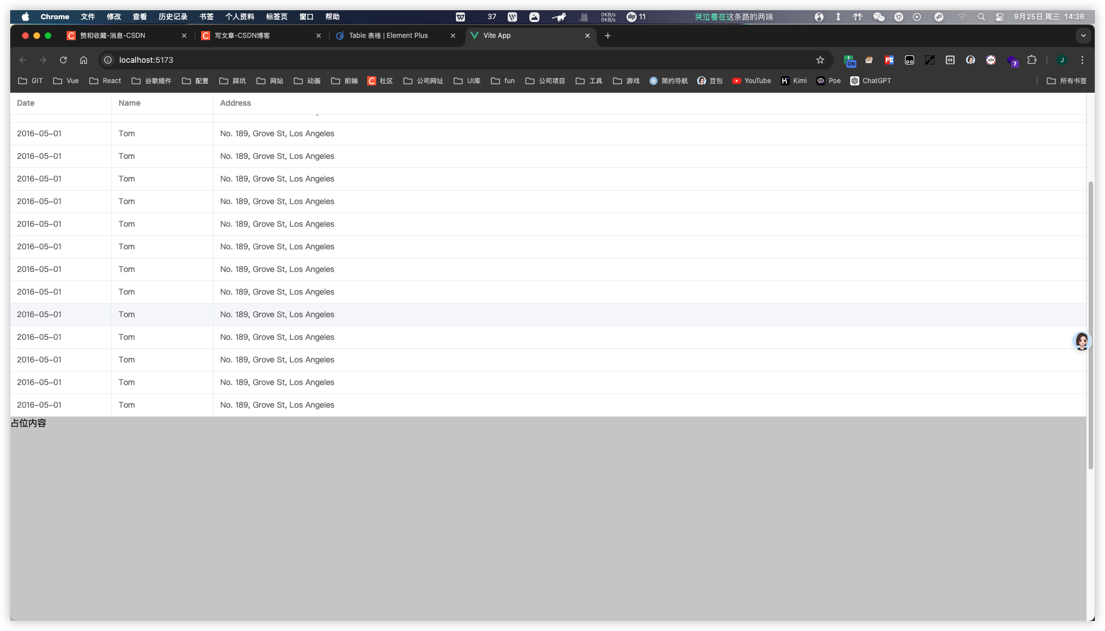Open Chrome's three-dot menu
The height and width of the screenshot is (631, 1105).
coord(1082,60)
